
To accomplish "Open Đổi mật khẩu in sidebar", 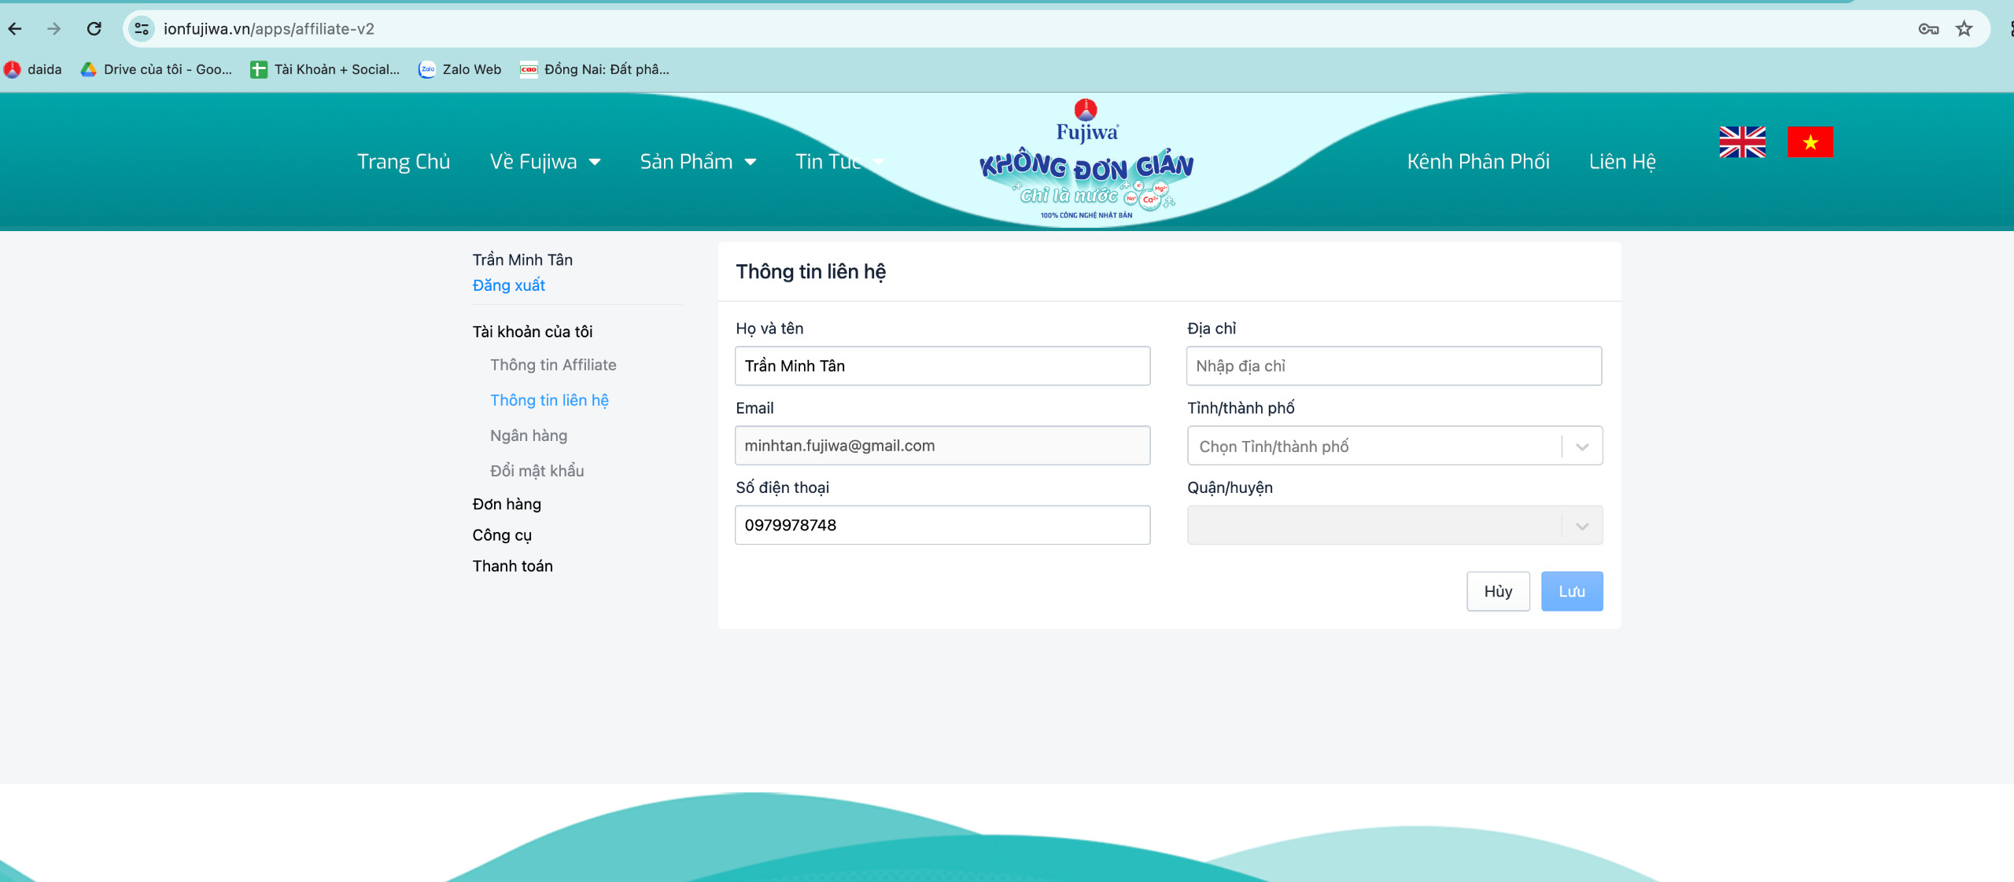I will [537, 471].
